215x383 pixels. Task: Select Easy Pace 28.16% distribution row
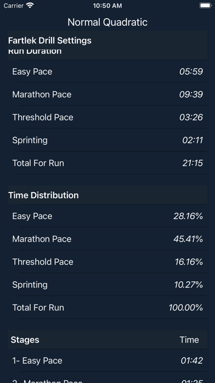[x=107, y=216]
